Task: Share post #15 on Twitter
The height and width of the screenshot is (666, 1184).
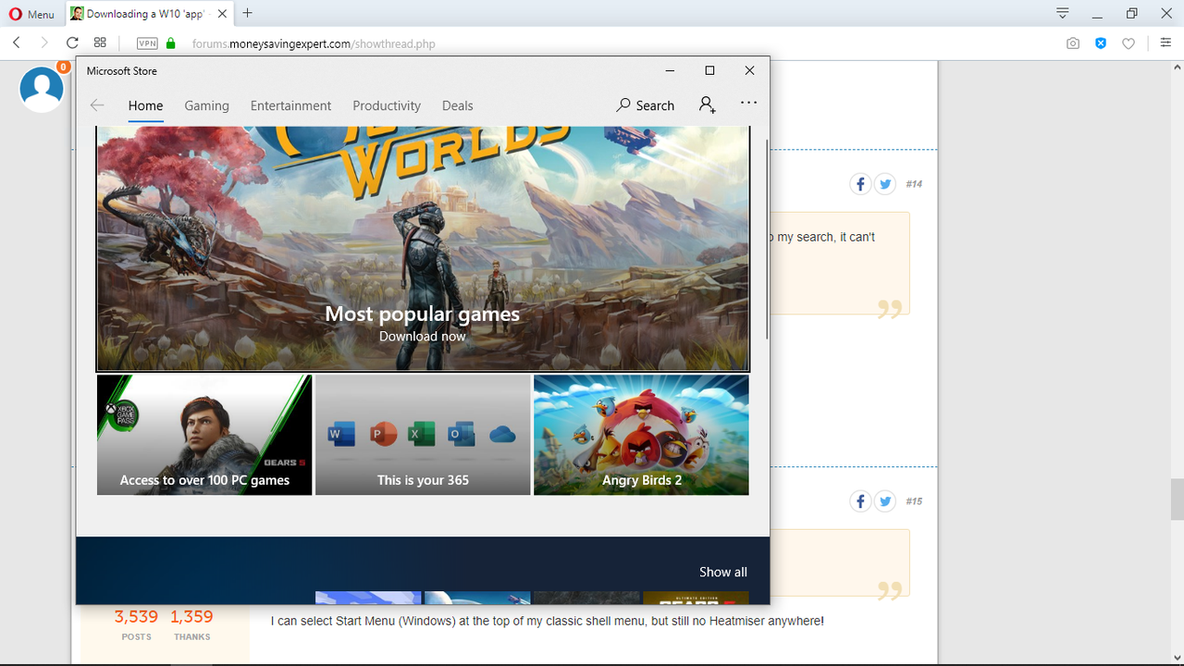Action: click(885, 501)
